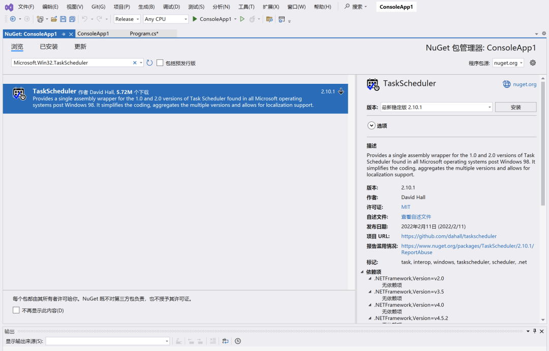549x351 pixels.
Task: Open the File menu
Action: pyautogui.click(x=26, y=7)
